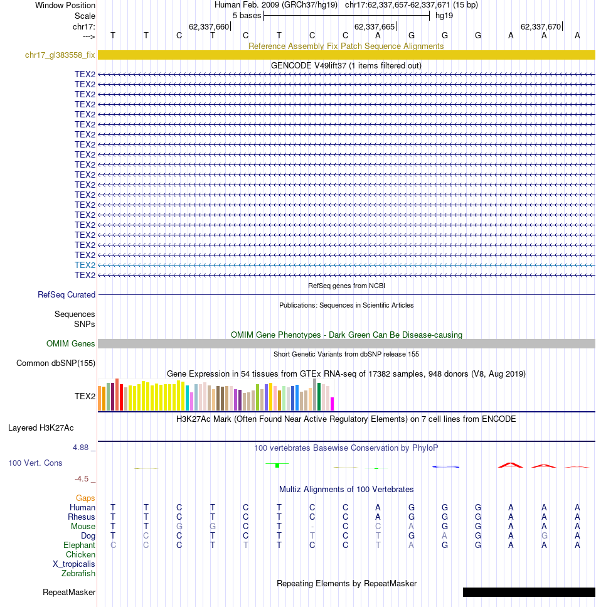
Task: Click the -4.5 PhyloP lower scale value
Action: click(82, 479)
